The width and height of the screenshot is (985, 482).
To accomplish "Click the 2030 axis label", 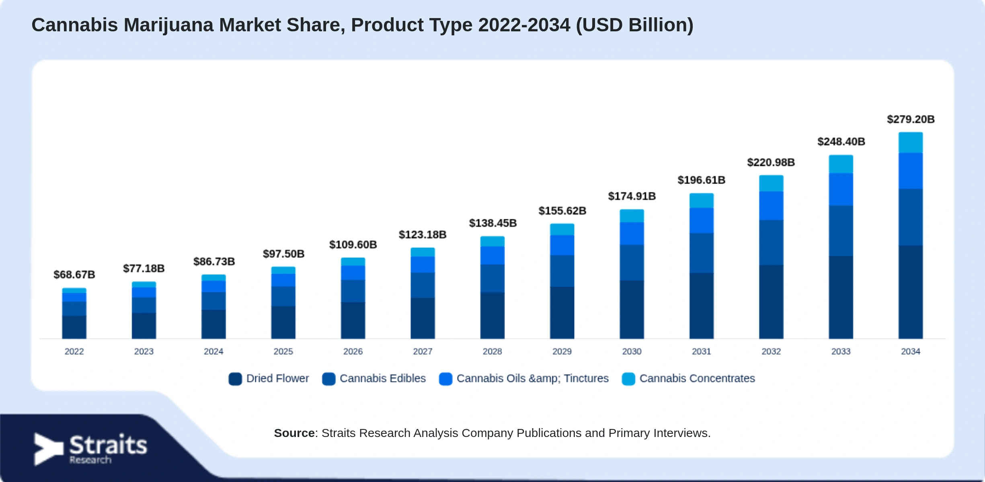I will (632, 351).
